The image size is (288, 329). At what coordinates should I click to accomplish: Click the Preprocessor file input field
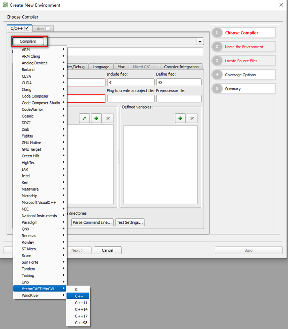[x=179, y=99]
